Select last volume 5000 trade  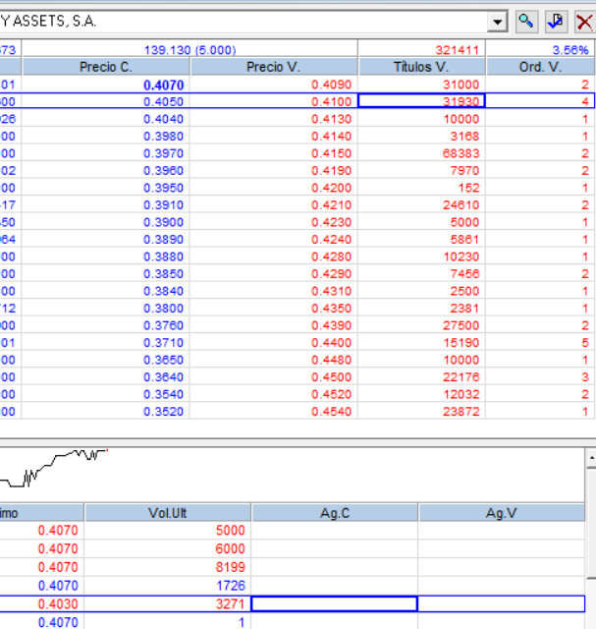[x=230, y=531]
